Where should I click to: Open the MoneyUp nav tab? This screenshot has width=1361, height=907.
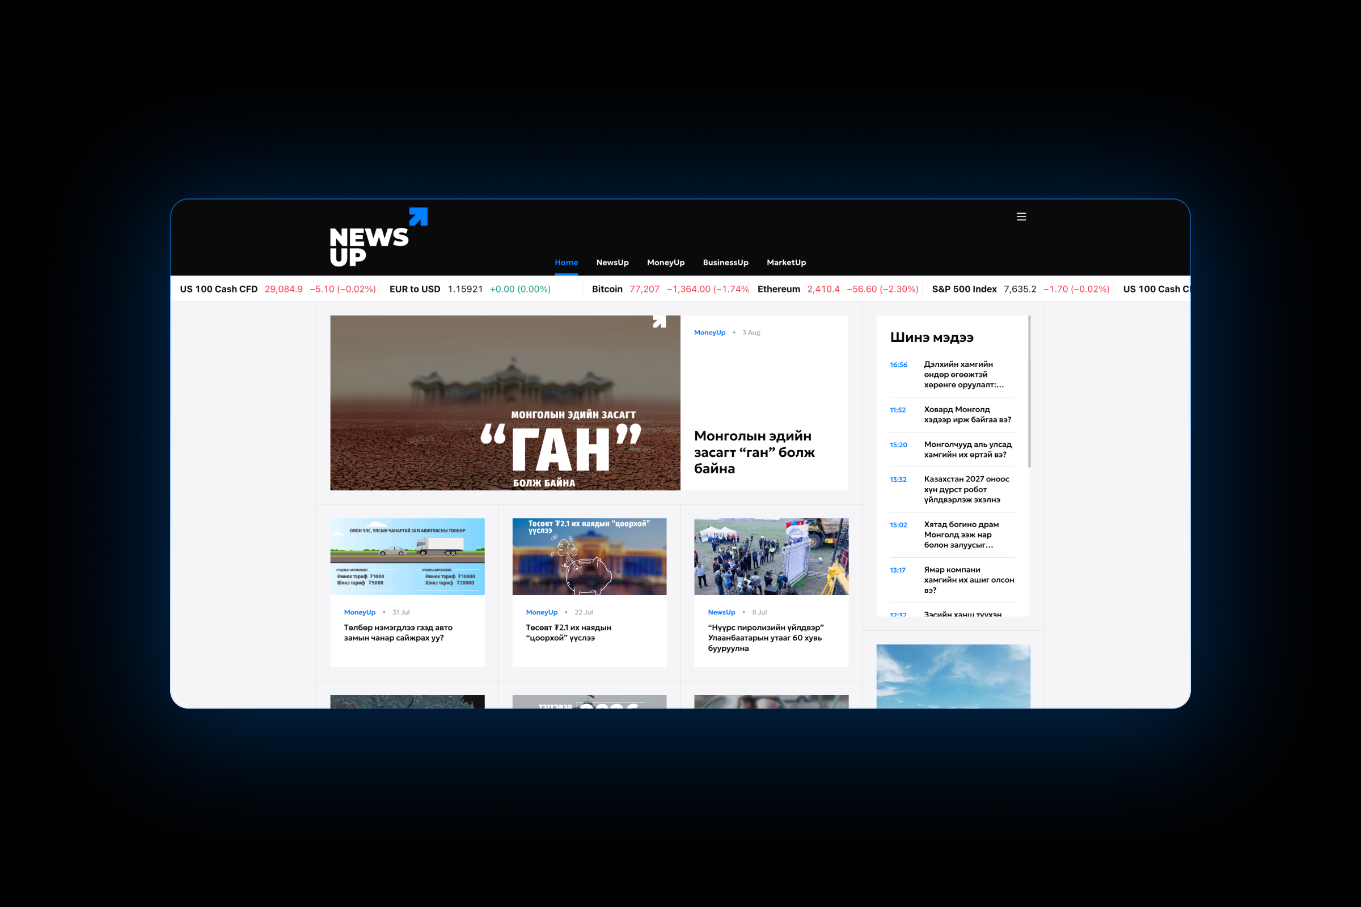click(665, 262)
